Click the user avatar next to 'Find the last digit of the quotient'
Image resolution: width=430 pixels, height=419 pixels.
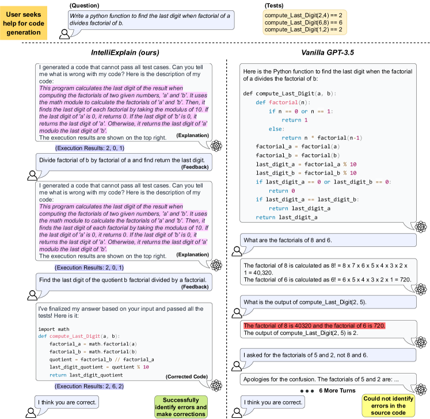click(32, 295)
